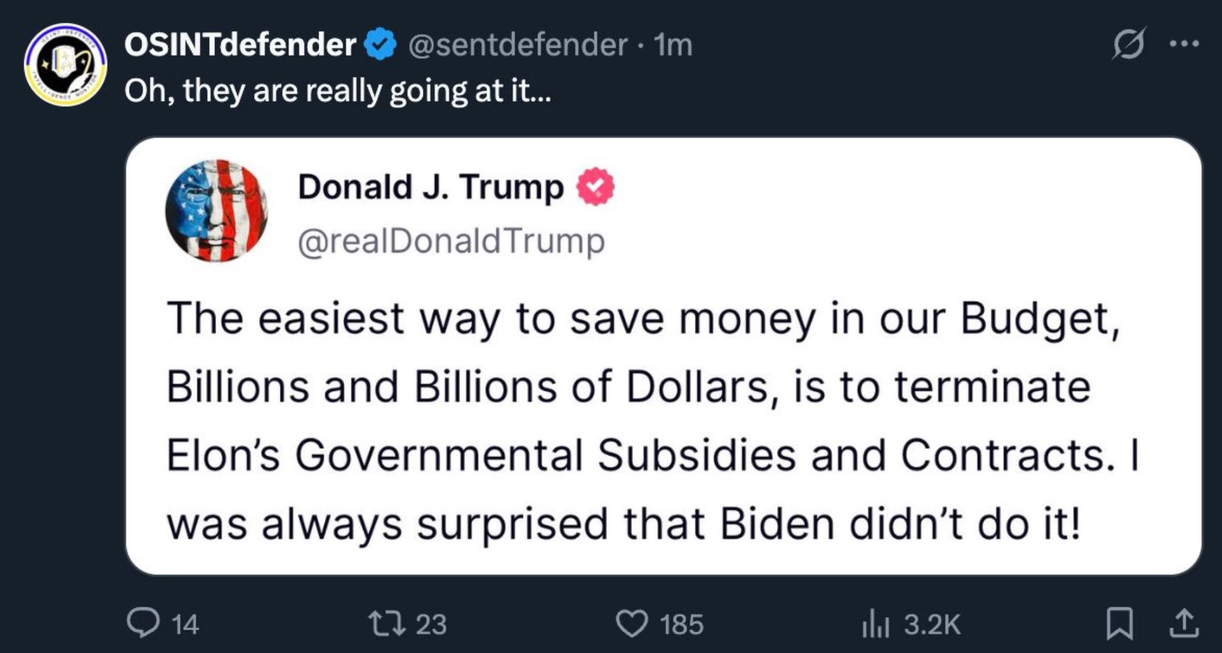Bookmark this post
1222x653 pixels.
tap(1120, 624)
